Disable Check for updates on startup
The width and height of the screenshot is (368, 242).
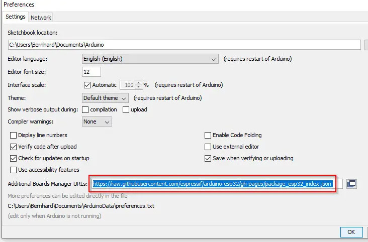pos(14,158)
